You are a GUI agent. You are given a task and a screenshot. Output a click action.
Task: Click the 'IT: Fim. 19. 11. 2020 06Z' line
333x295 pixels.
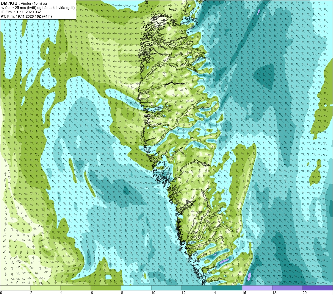[21, 12]
